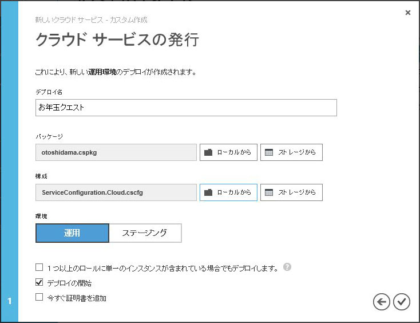420x323 pixels.
Task: Select 運用 environment
Action: click(x=72, y=233)
